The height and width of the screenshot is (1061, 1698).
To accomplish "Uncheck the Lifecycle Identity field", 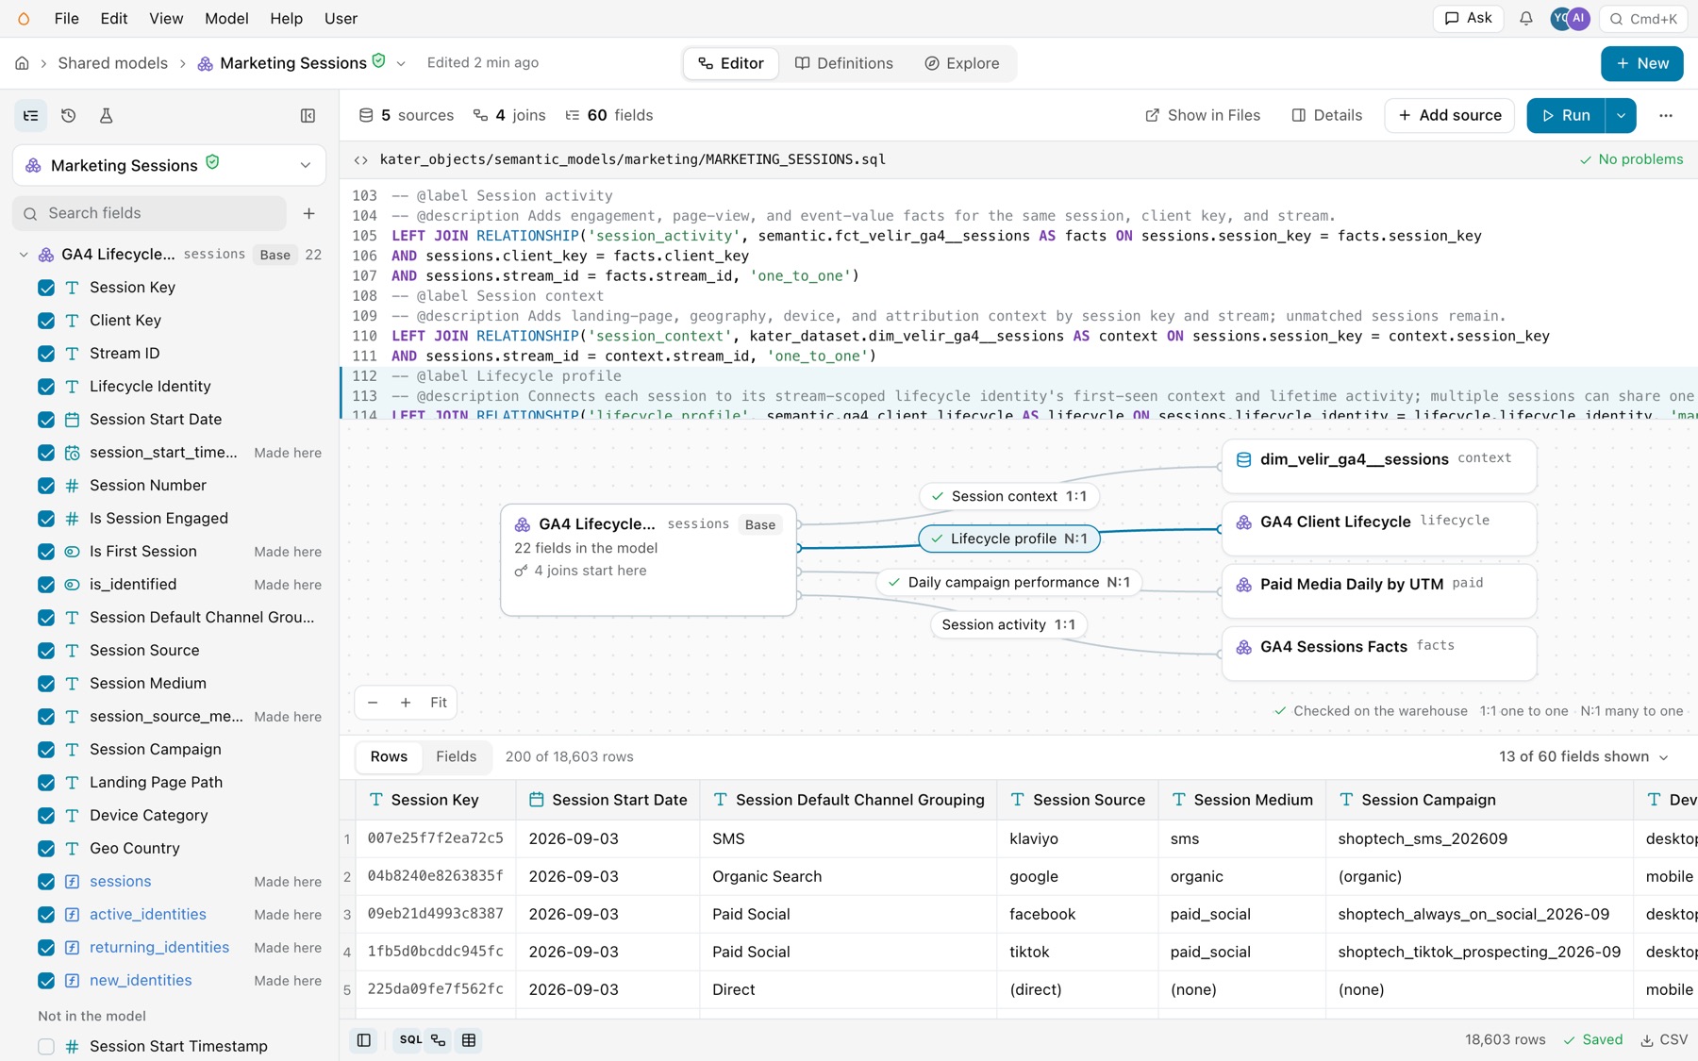I will (x=46, y=387).
